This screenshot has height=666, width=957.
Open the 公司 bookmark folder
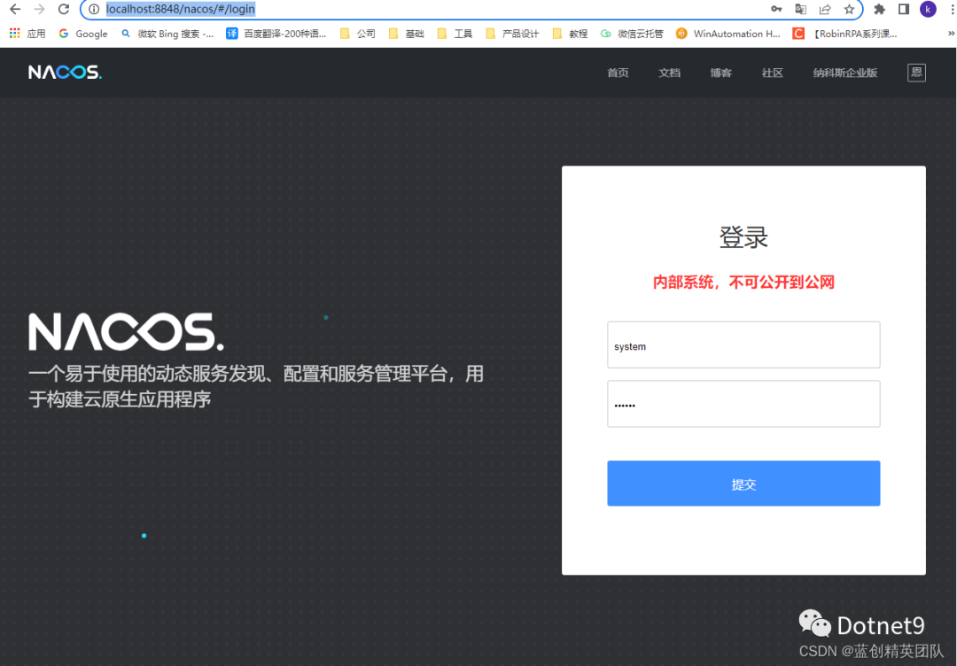tap(358, 34)
